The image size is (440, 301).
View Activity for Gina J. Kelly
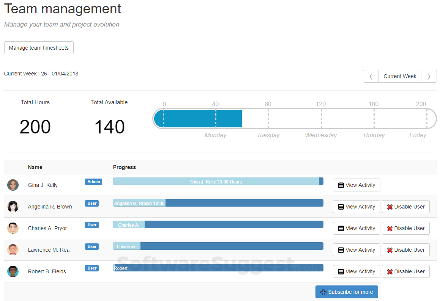point(356,185)
